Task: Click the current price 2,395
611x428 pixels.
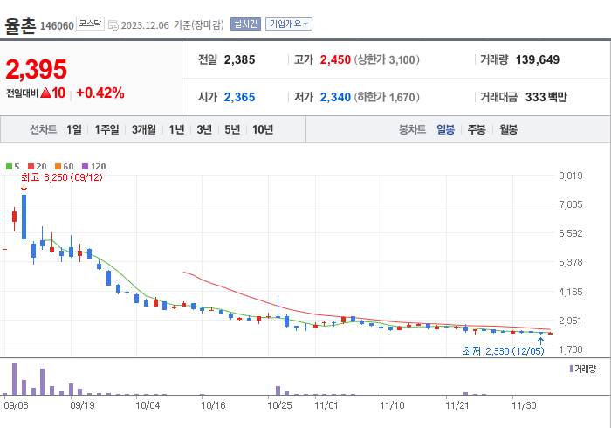Action: pyautogui.click(x=37, y=69)
